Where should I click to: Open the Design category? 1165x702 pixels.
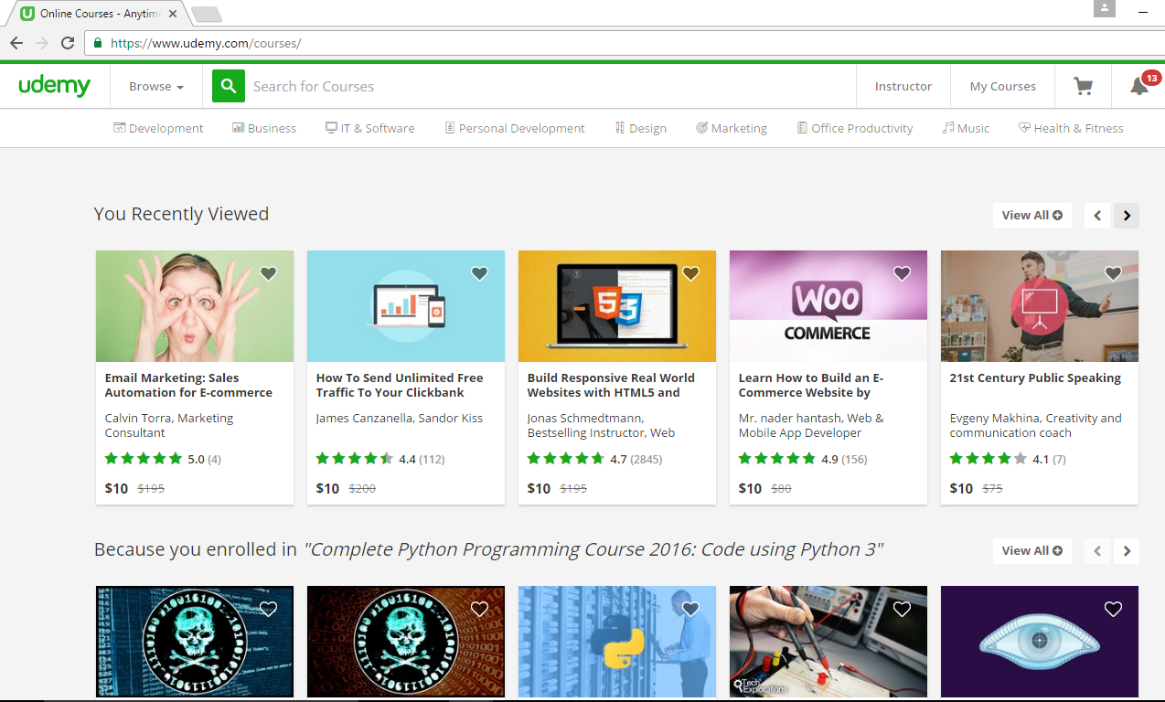(641, 128)
